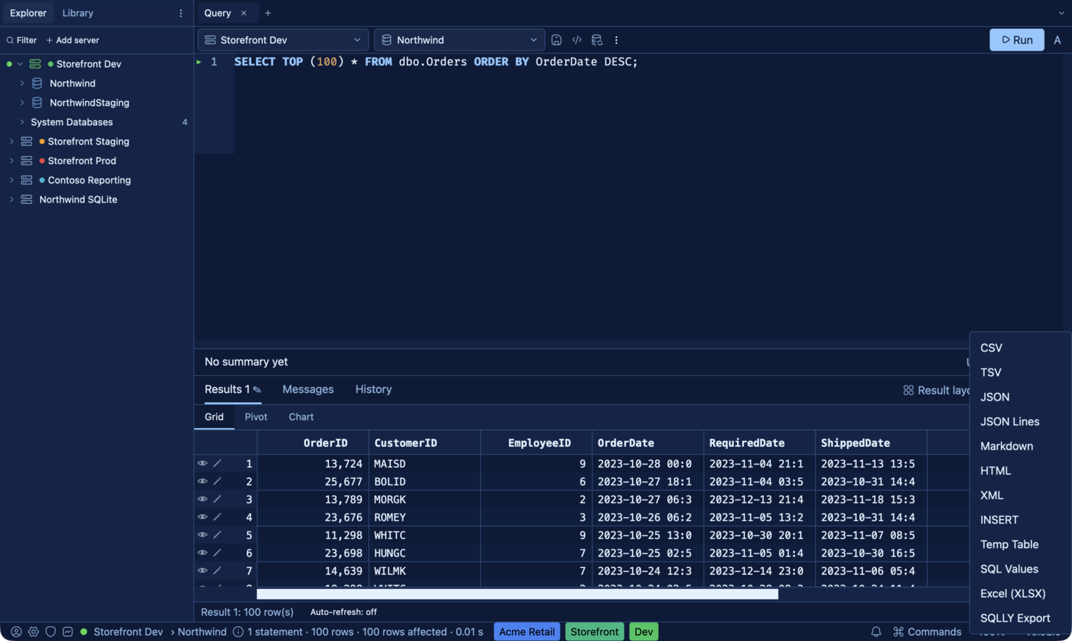Expand the Storefront Staging server
The image size is (1072, 641).
coord(11,141)
